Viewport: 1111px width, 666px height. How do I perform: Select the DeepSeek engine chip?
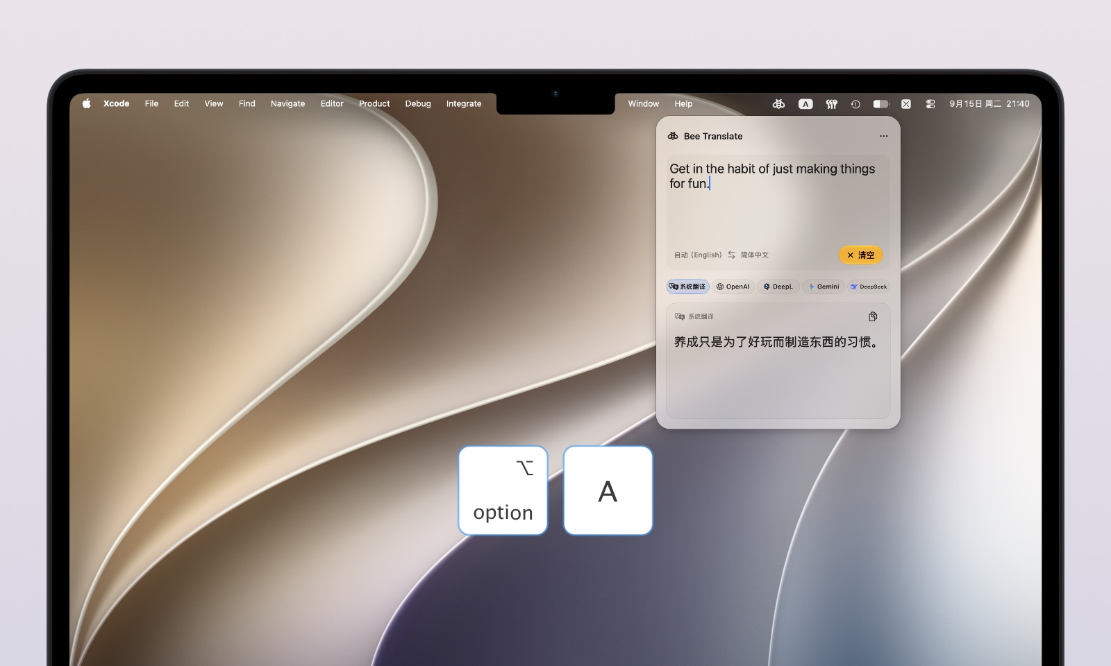coord(869,287)
